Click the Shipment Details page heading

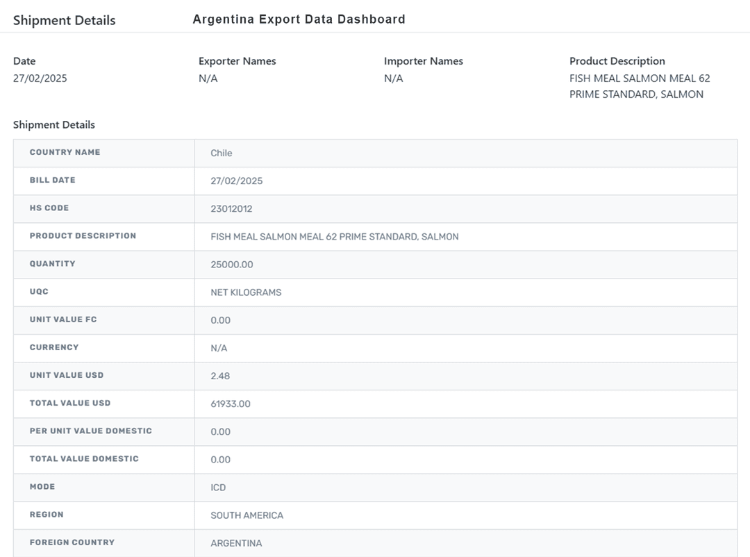[x=64, y=20]
